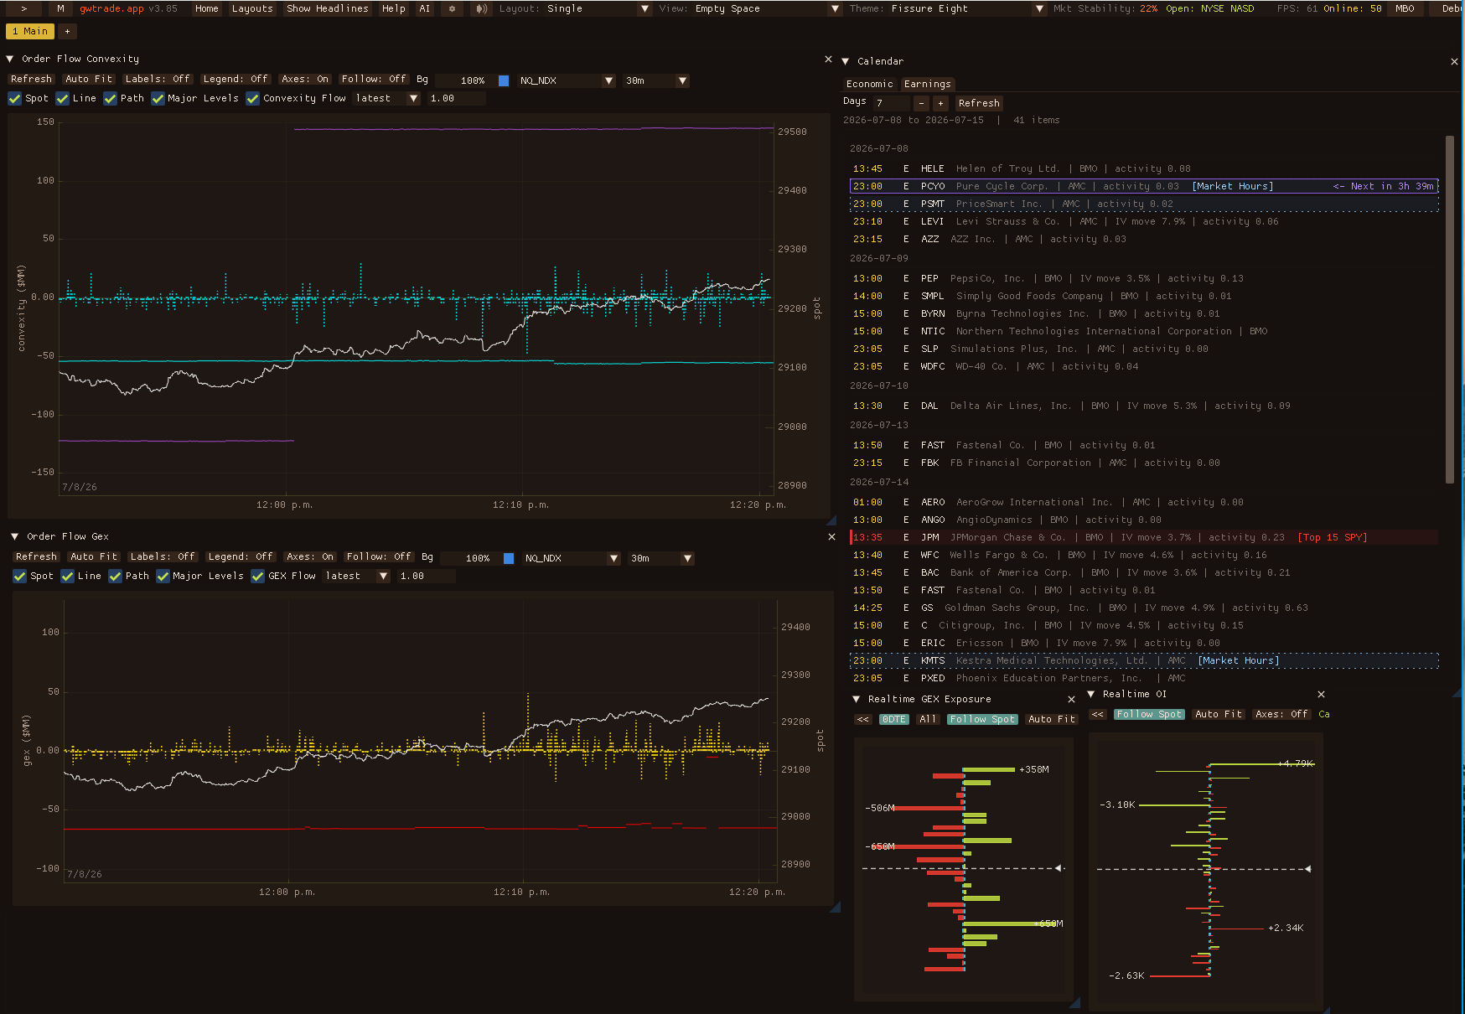Open the settings gear in top bar
This screenshot has width=1465, height=1014.
click(452, 8)
